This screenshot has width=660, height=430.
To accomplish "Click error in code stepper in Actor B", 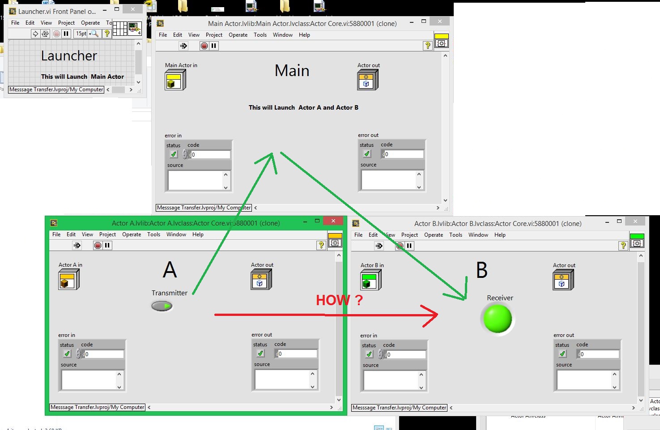I will [x=380, y=354].
